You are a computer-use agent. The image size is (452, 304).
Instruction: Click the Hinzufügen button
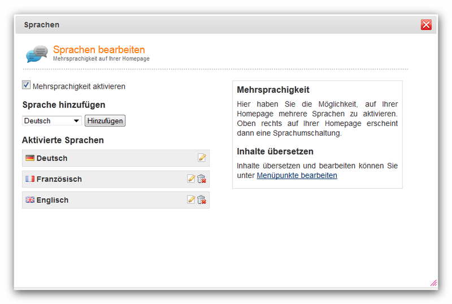click(105, 120)
